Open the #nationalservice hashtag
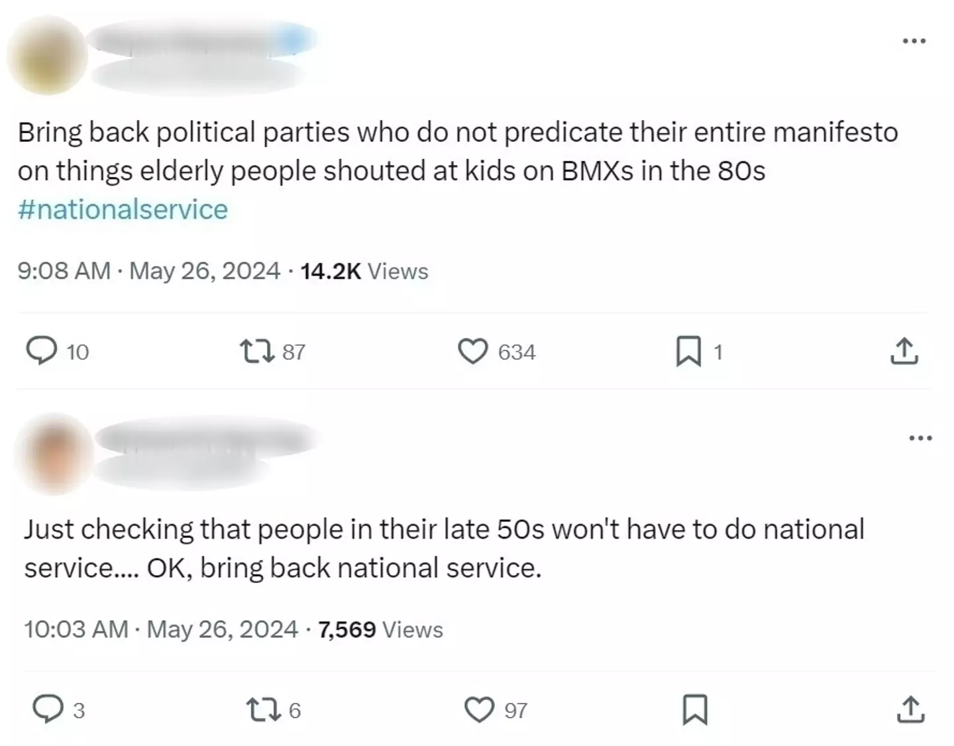954x746 pixels. (123, 209)
